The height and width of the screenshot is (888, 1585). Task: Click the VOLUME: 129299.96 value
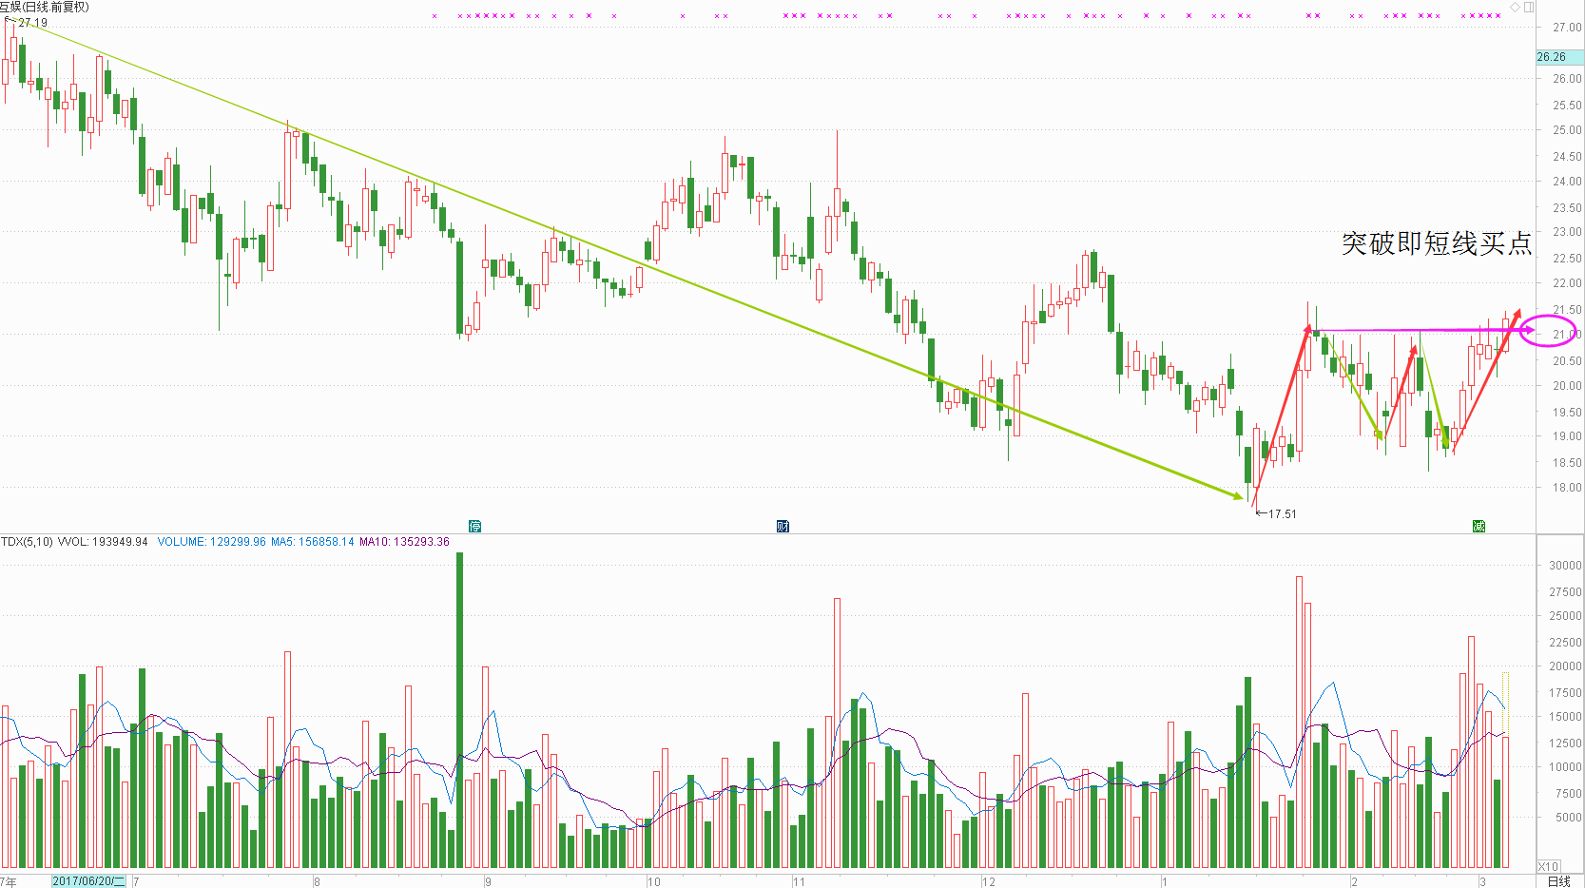click(211, 542)
